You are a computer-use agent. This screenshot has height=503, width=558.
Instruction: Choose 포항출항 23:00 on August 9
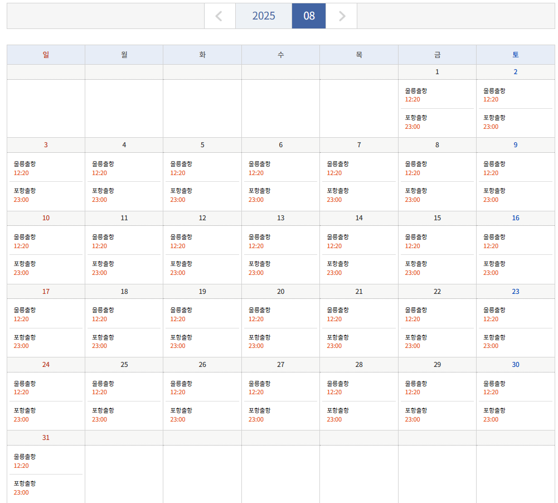[x=494, y=195]
